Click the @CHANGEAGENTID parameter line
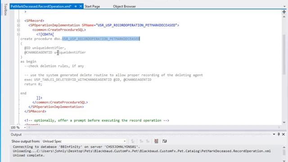This screenshot has width=288, height=162. click(x=55, y=52)
